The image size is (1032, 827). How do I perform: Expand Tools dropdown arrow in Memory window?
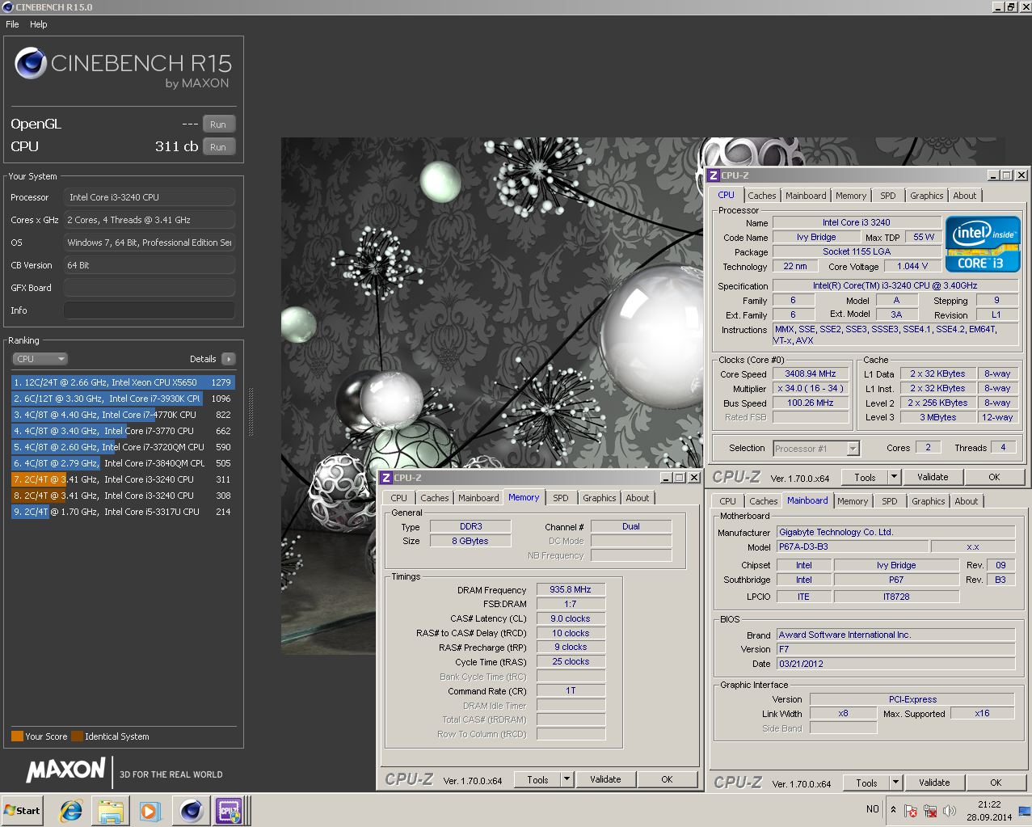tap(567, 779)
